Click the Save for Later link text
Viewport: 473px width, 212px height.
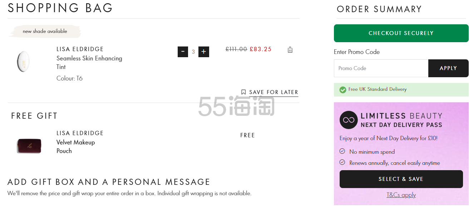tap(274, 92)
